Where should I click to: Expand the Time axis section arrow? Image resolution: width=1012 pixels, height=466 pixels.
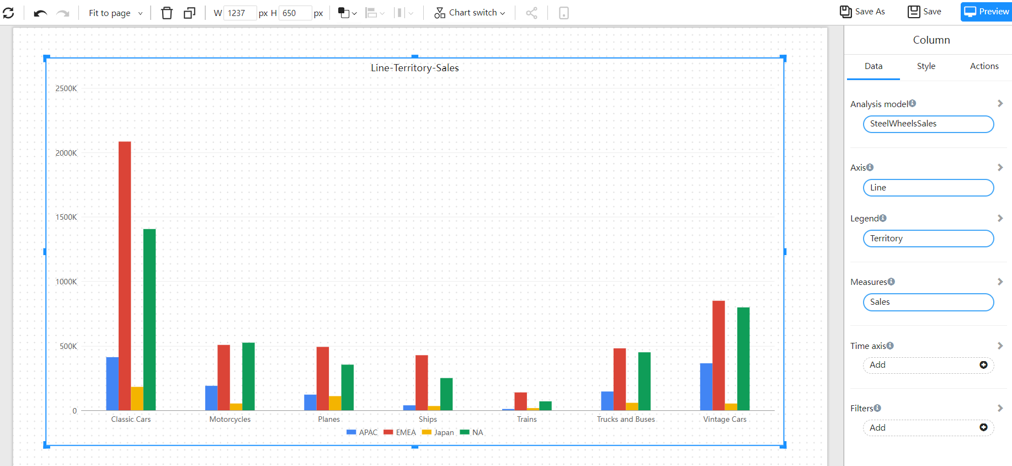click(x=1000, y=346)
